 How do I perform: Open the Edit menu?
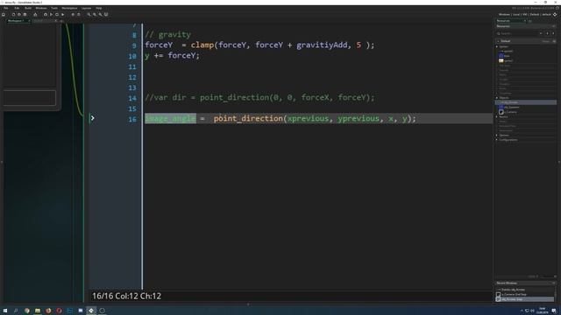point(17,8)
